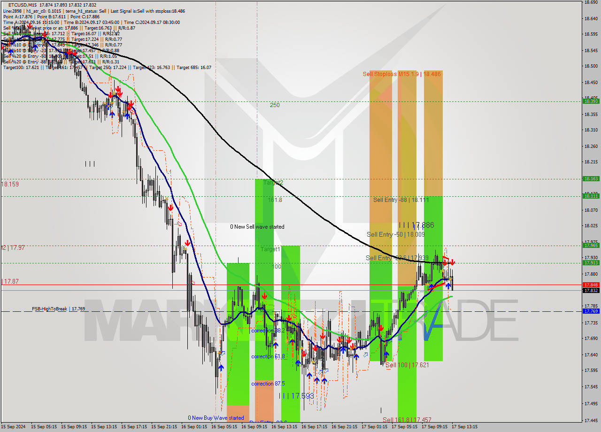Click the 'correction 38.2' label
The image size is (601, 432).
point(268,331)
